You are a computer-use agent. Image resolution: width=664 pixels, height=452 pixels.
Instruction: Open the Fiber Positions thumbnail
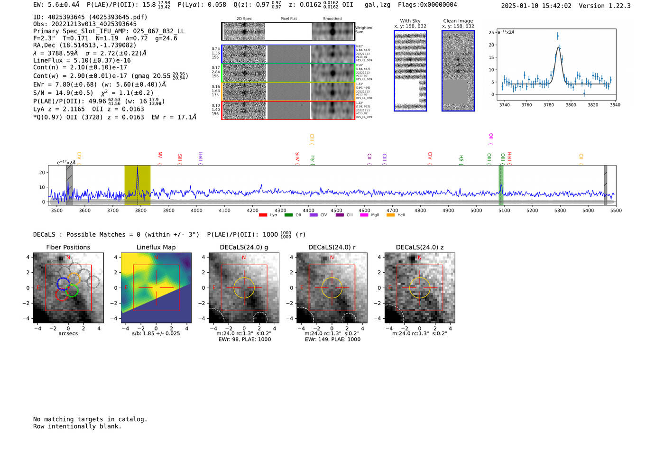click(x=68, y=288)
